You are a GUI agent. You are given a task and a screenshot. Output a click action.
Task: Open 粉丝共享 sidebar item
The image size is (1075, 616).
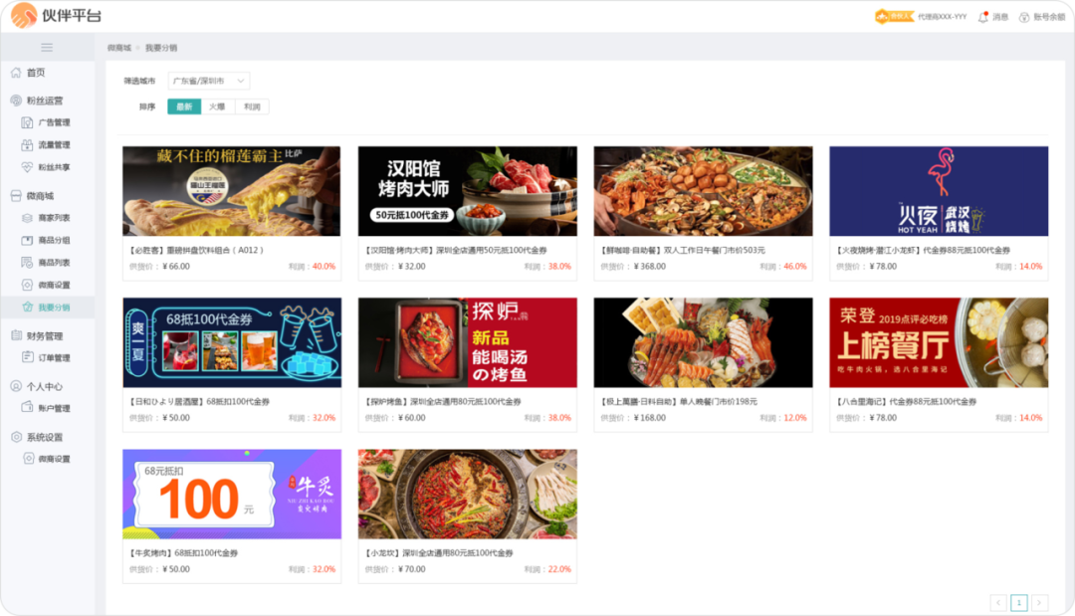(x=53, y=167)
